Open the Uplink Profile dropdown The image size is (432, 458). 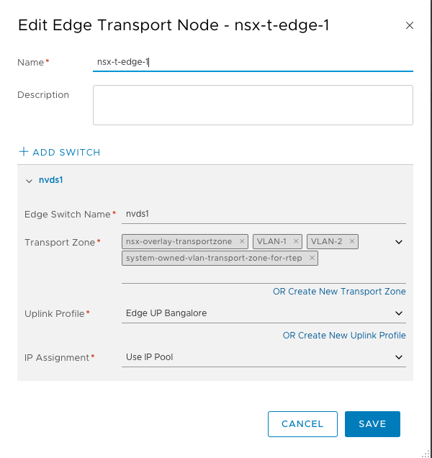click(x=264, y=313)
